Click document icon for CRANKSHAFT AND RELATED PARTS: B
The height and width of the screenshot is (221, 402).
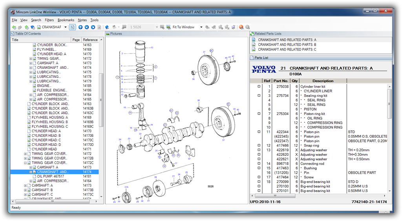(254, 45)
